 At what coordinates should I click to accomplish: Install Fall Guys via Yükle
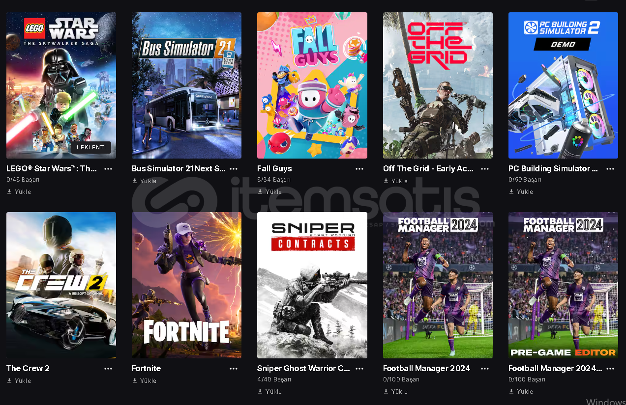pos(269,192)
